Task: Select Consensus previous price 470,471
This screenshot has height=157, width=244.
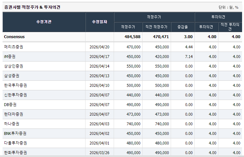Action: (x=161, y=37)
